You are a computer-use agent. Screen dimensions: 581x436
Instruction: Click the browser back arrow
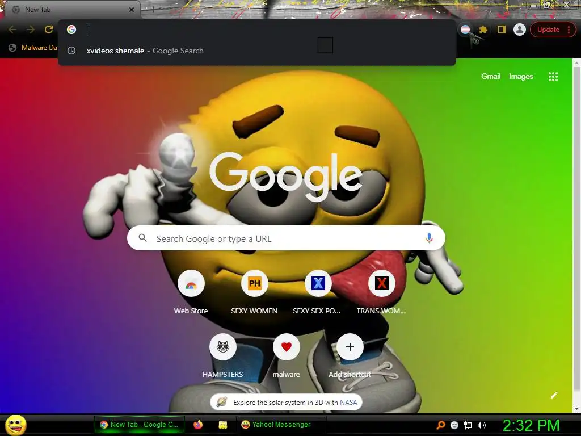[x=12, y=30]
